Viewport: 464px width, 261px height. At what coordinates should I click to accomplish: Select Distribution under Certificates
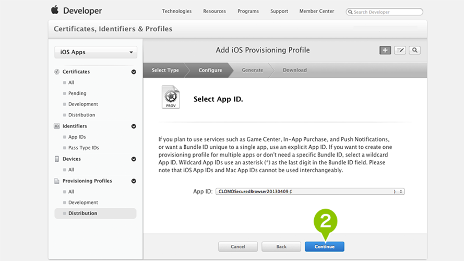pos(81,115)
